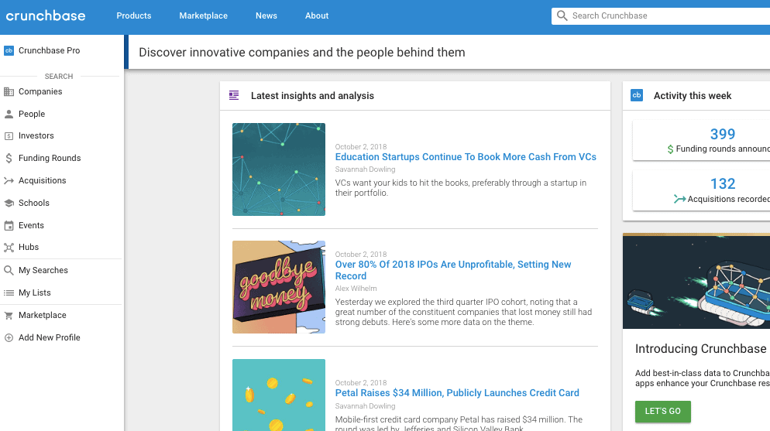The width and height of the screenshot is (770, 431).
Task: Click the Acquisitions recorded label
Action: tap(729, 199)
